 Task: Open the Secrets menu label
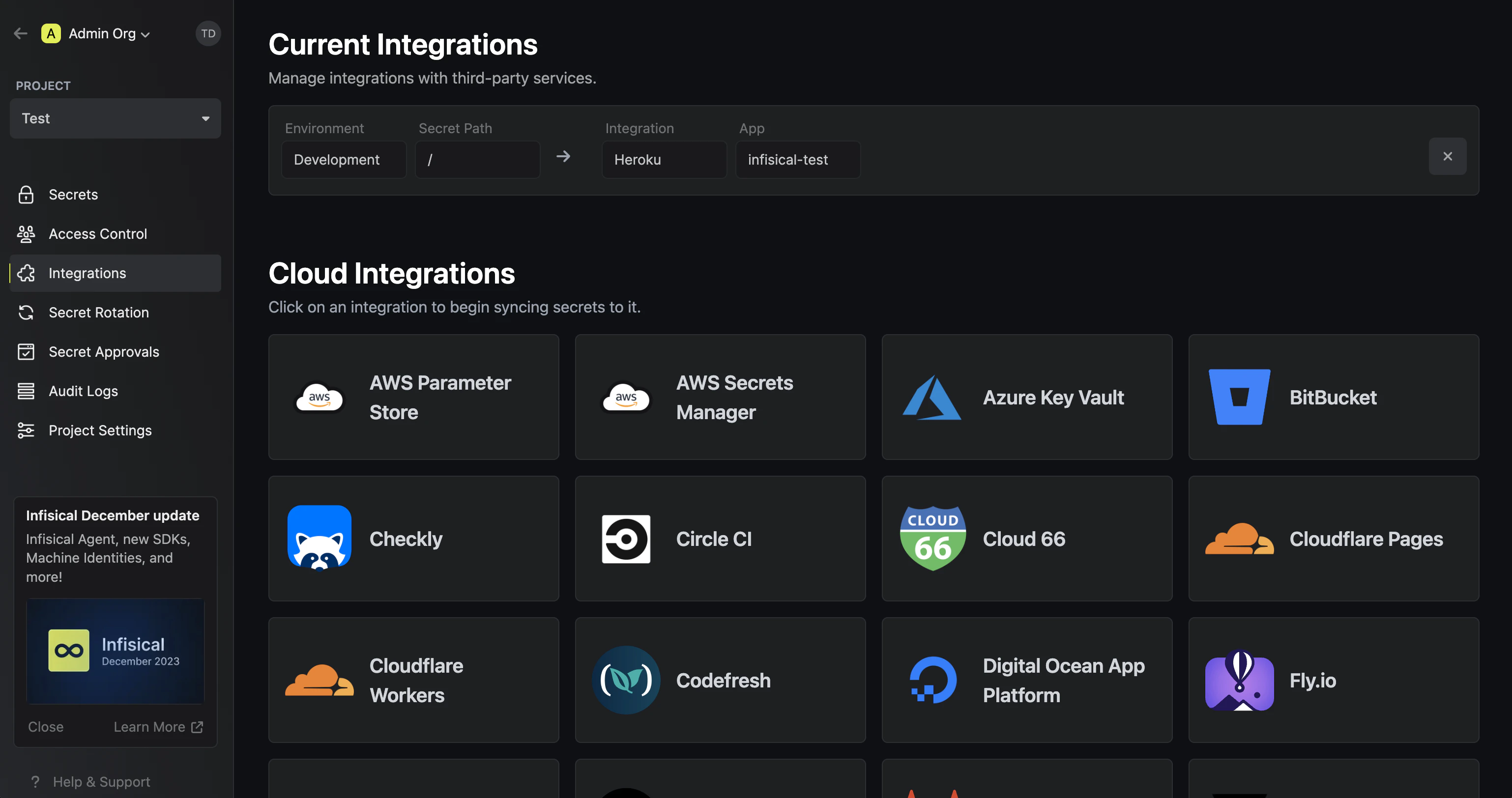point(73,195)
